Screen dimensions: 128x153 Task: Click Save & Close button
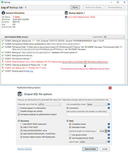90,149
